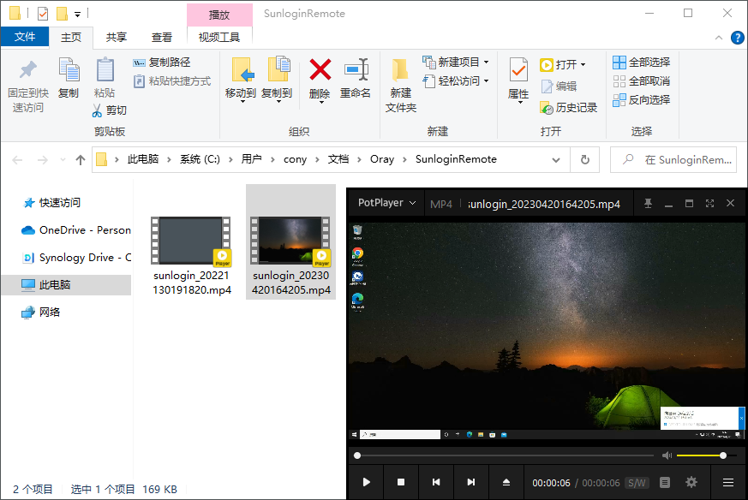The width and height of the screenshot is (748, 500).
Task: Click 此电脑 in the address breadcrumb
Action: click(142, 159)
